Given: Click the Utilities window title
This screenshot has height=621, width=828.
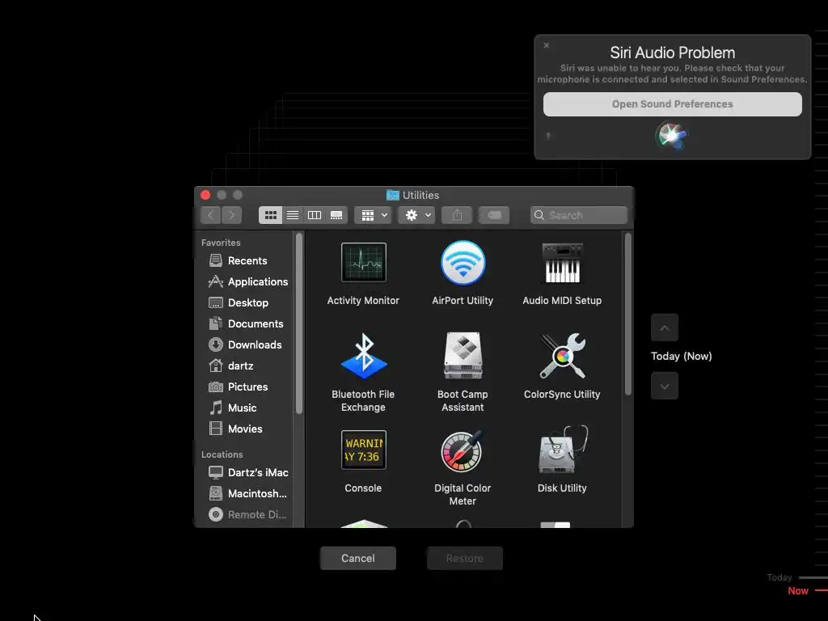Looking at the screenshot, I should tap(420, 195).
